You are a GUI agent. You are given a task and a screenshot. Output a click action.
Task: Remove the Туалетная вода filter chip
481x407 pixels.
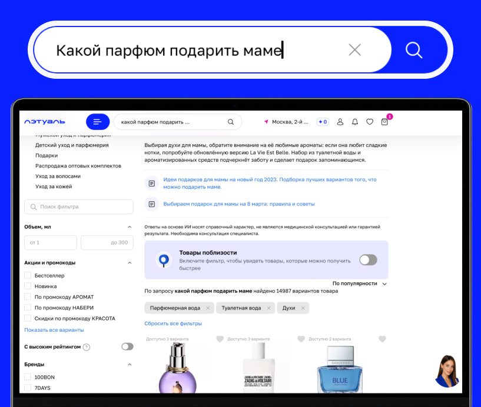(x=268, y=308)
